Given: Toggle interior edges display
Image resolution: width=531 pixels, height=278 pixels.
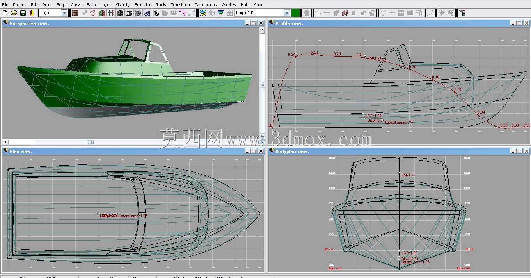Looking at the screenshot, I should (93, 13).
